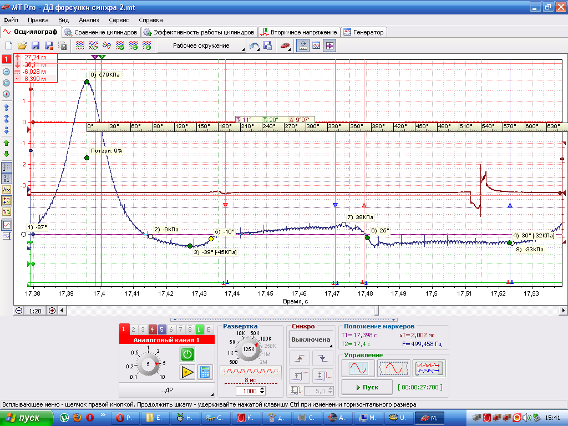Expand the ...ДР sensor dropdown
Image resolution: width=568 pixels, height=426 pixels.
(166, 390)
